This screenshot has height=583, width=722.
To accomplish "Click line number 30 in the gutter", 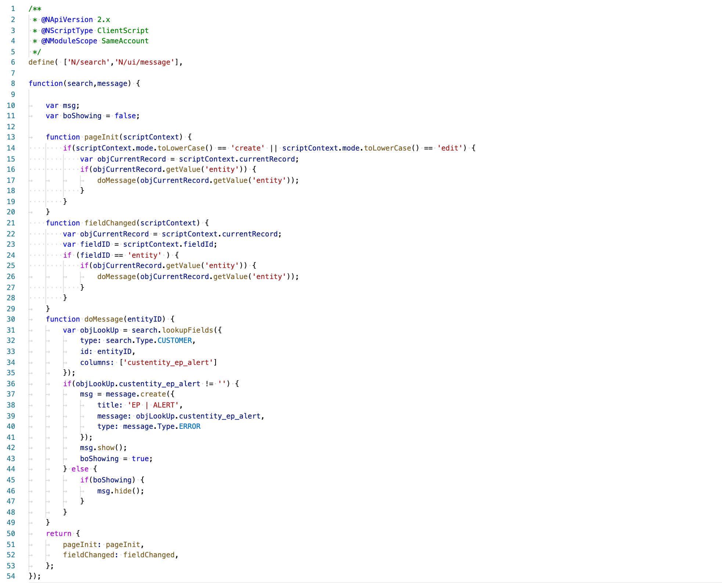I will coord(11,319).
